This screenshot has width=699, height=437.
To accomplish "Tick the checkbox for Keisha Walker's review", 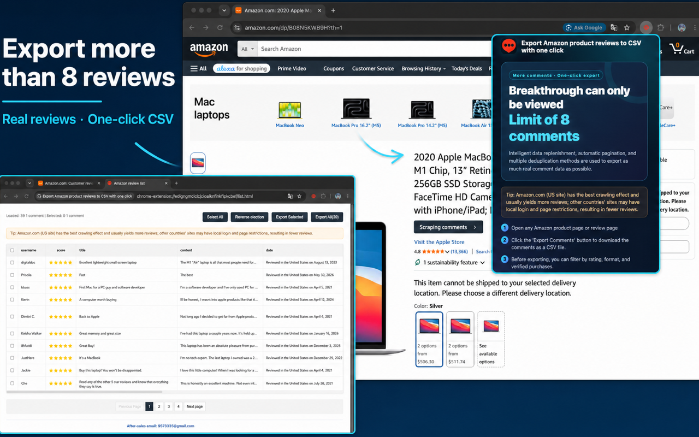I will pos(12,333).
